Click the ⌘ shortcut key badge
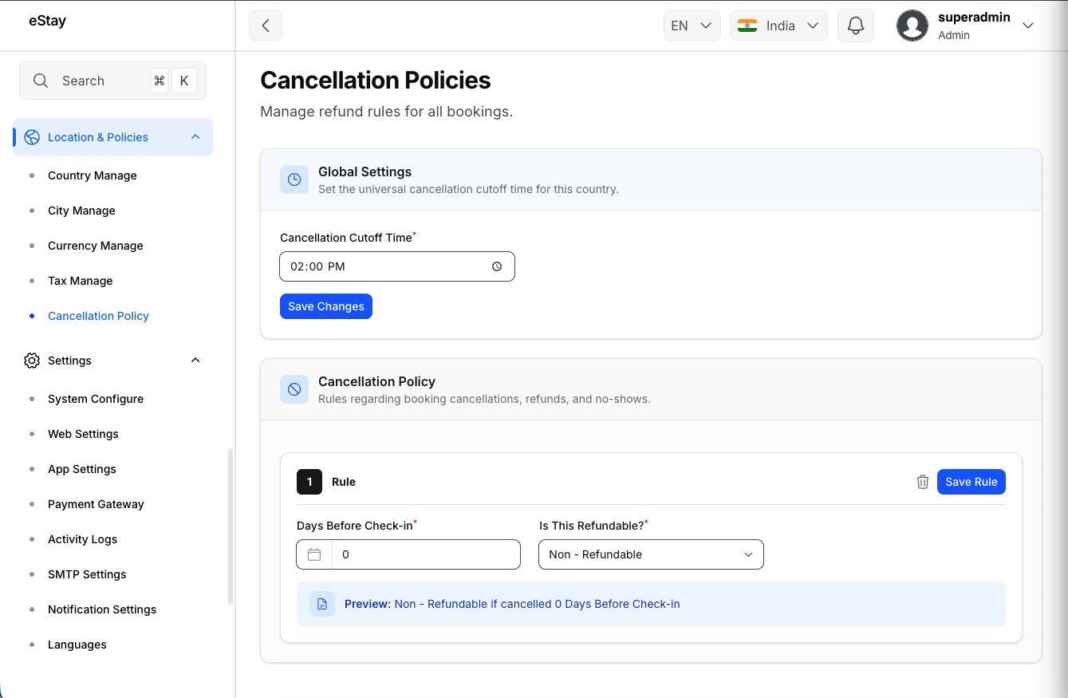Viewport: 1068px width, 698px height. pos(160,81)
